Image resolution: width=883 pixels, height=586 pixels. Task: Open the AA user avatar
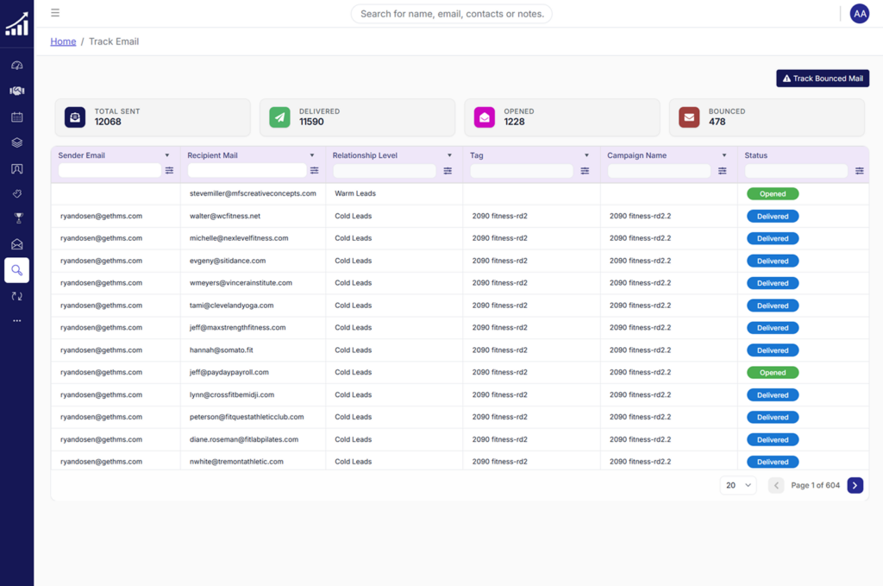pos(859,14)
